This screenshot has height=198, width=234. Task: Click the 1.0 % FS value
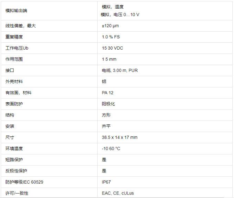point(111,37)
